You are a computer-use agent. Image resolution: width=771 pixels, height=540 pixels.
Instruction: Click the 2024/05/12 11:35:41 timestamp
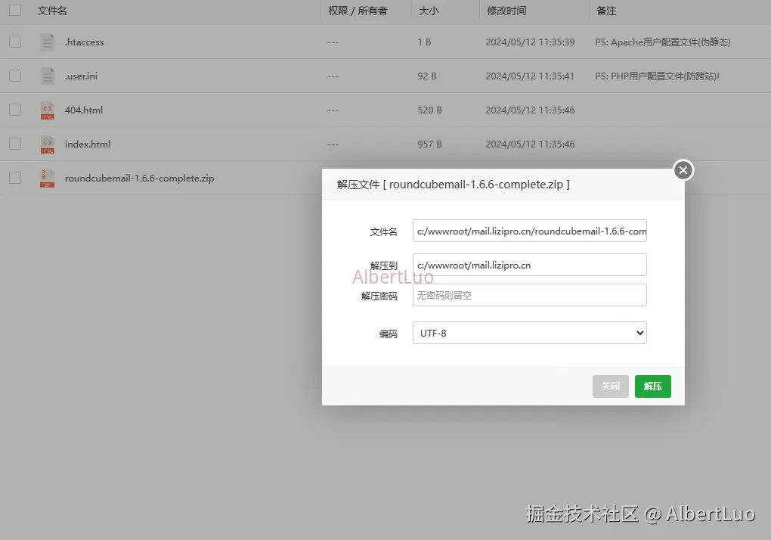pos(530,76)
